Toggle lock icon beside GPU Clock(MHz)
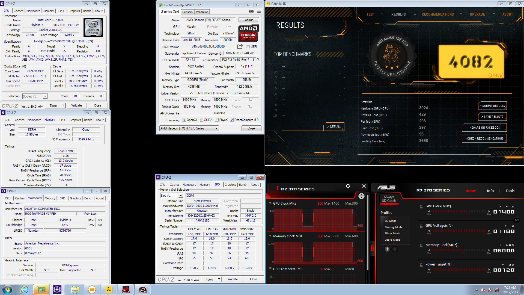 pyautogui.click(x=421, y=206)
